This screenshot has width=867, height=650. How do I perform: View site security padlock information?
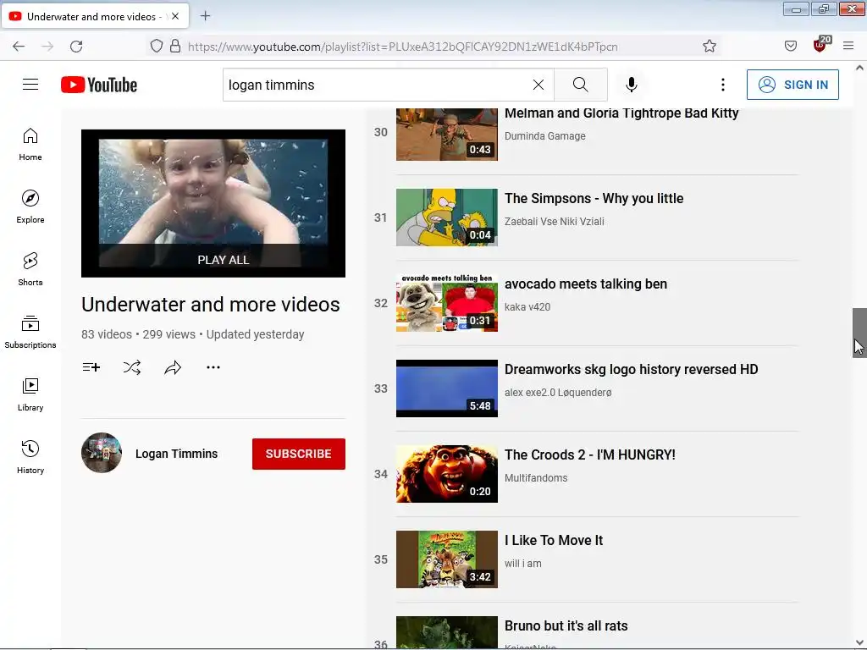click(x=175, y=47)
